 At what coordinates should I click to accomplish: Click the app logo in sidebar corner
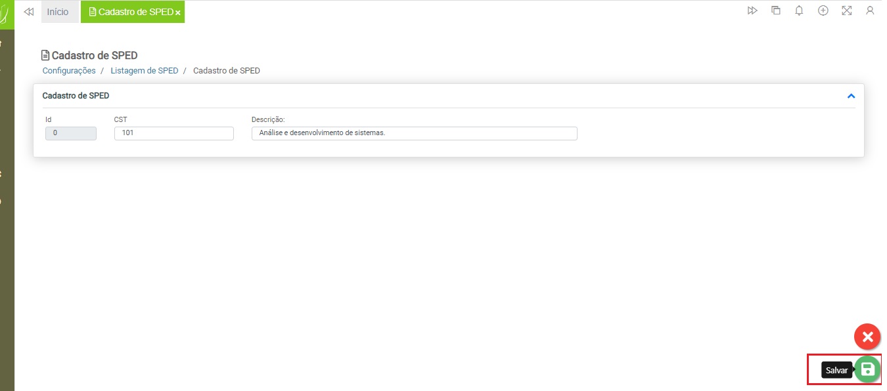point(5,13)
